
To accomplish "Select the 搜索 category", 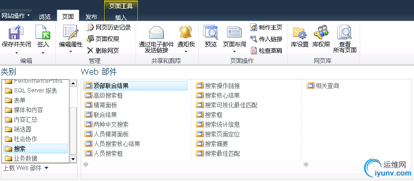I will (35, 149).
